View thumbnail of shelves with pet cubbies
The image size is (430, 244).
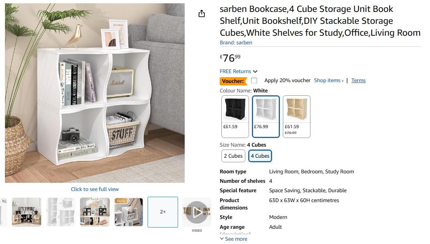click(x=95, y=212)
